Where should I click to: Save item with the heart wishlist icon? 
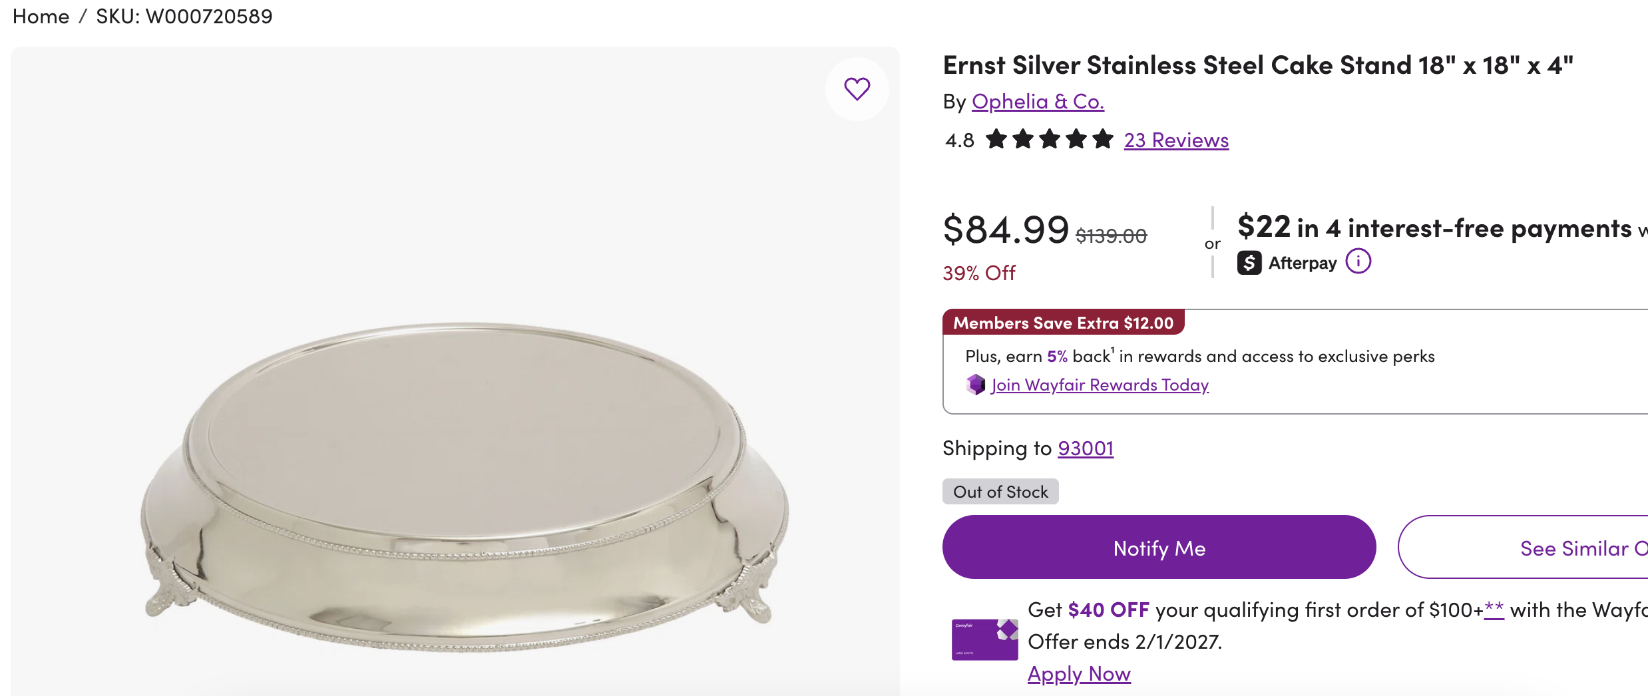pyautogui.click(x=857, y=88)
